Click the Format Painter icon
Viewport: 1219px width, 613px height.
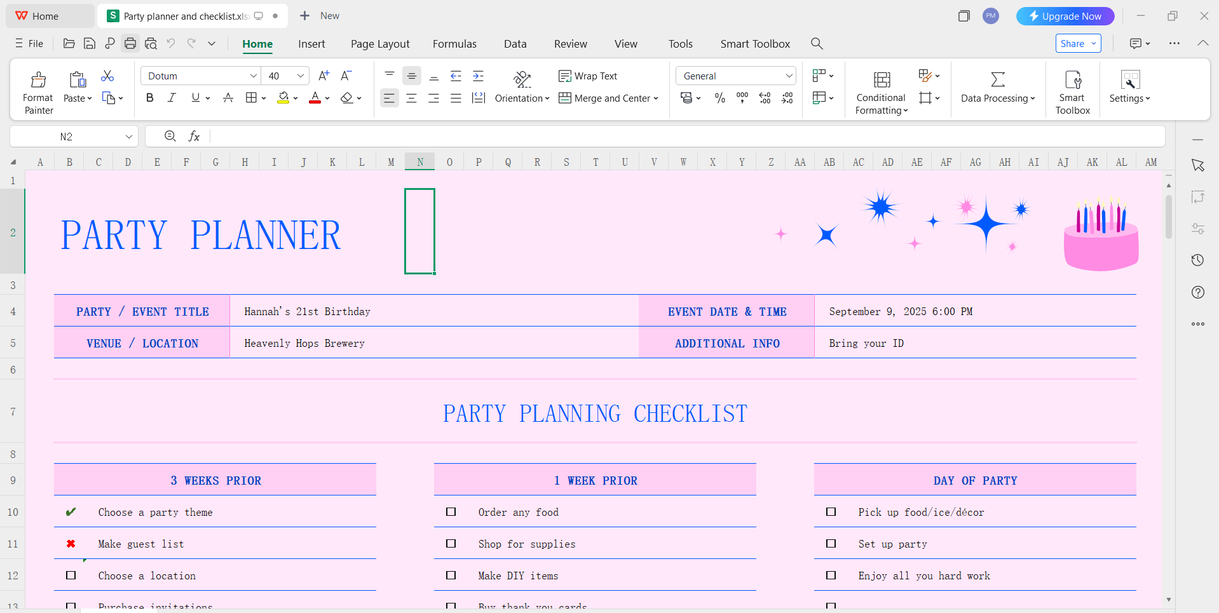[38, 80]
